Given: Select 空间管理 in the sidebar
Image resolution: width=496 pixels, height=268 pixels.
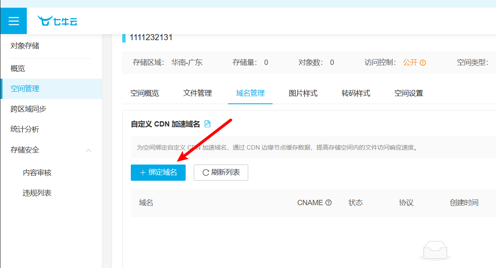Looking at the screenshot, I should point(25,89).
